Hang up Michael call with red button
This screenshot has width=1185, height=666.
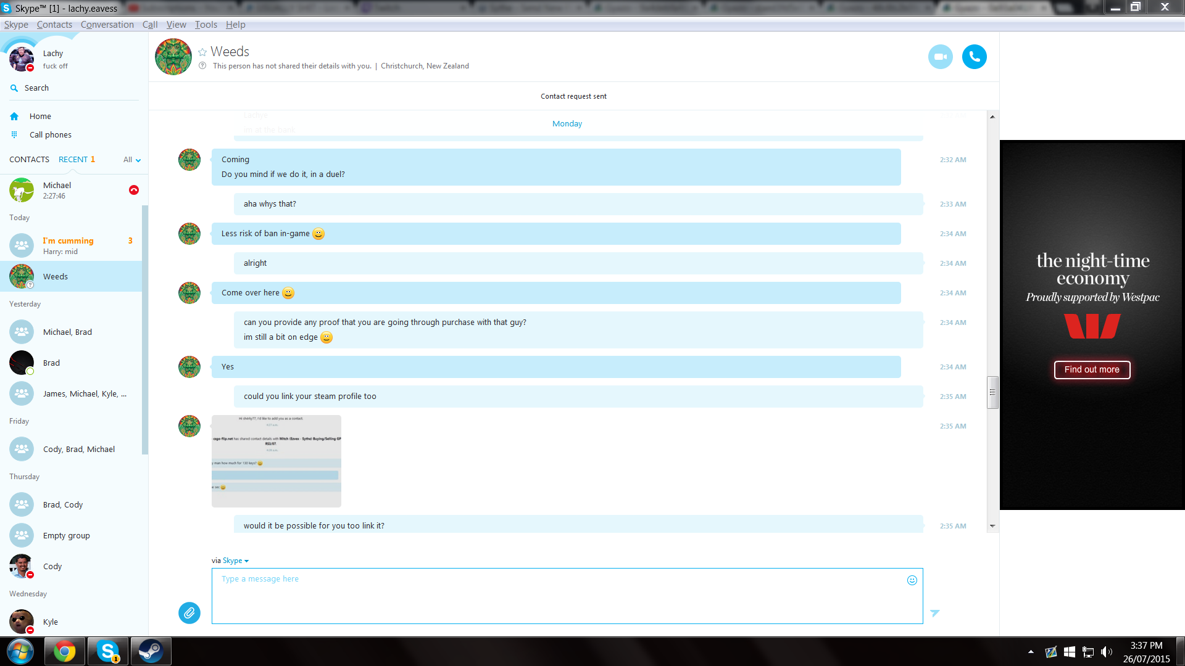coord(133,190)
